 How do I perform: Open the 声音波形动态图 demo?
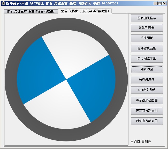point(147,100)
